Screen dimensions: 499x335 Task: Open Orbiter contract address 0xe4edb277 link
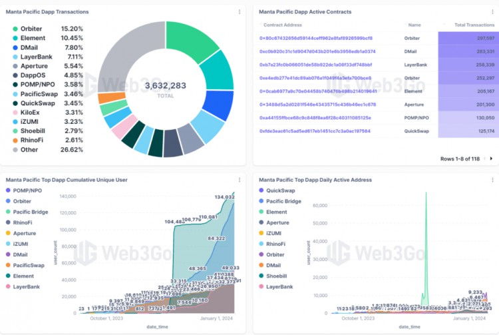(315, 78)
